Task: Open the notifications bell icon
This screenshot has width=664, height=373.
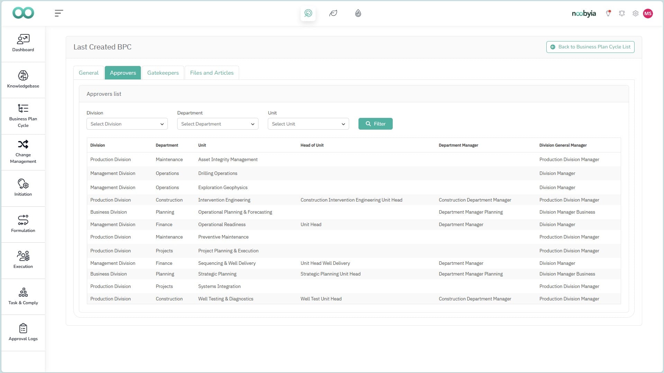Action: click(x=622, y=13)
